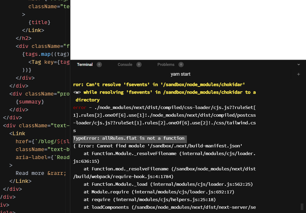This screenshot has width=306, height=213.
Task: Switch to the Terminal tab
Action: coord(85,65)
